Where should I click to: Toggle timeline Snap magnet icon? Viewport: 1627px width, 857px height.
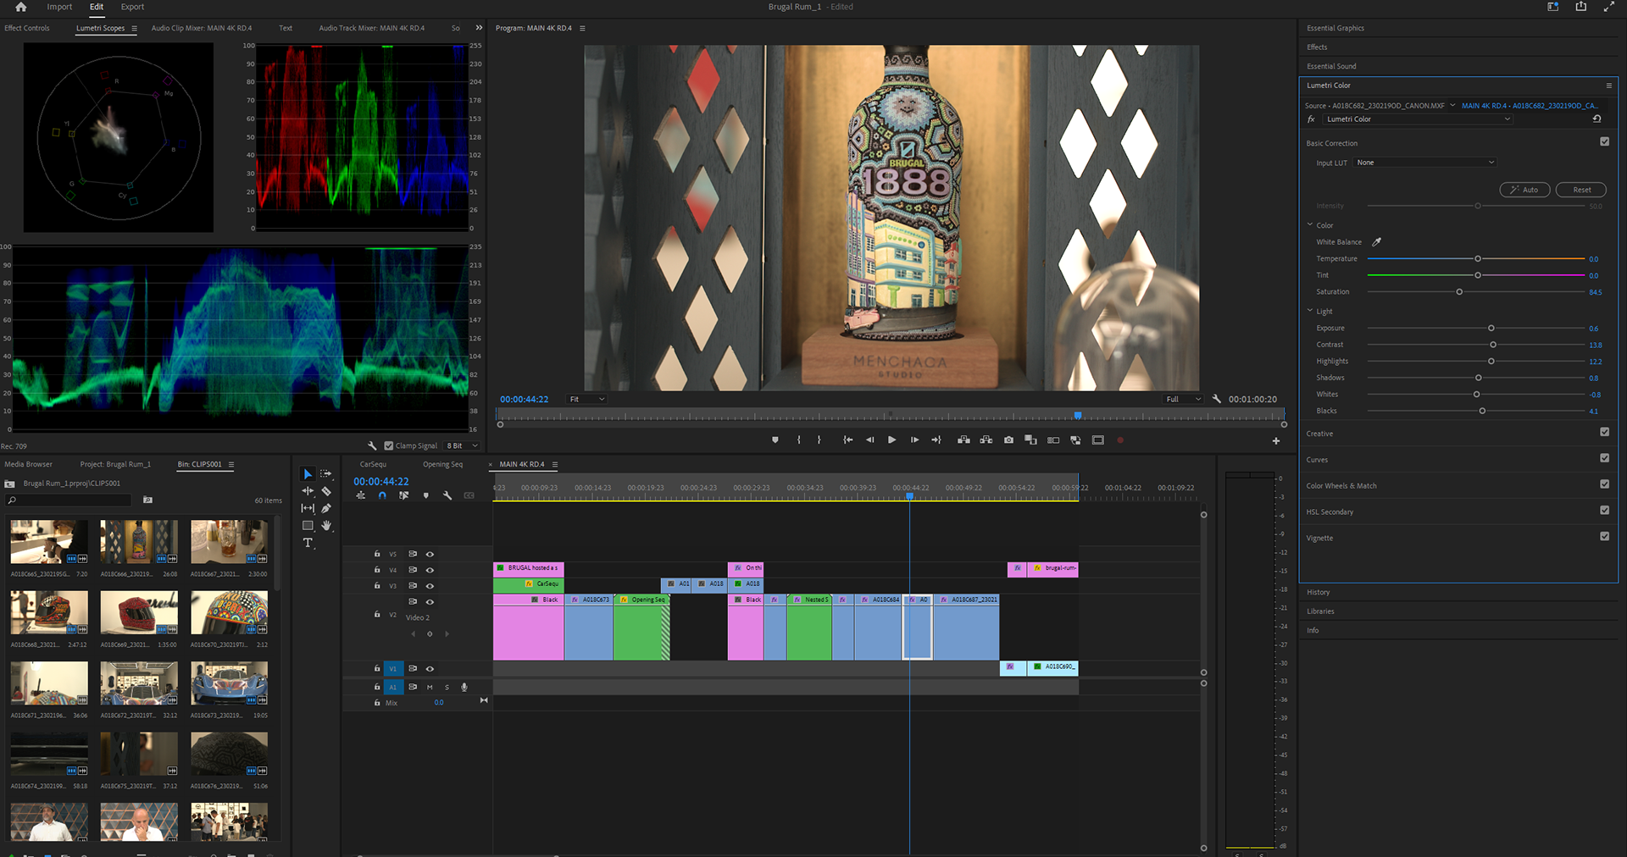(x=382, y=495)
